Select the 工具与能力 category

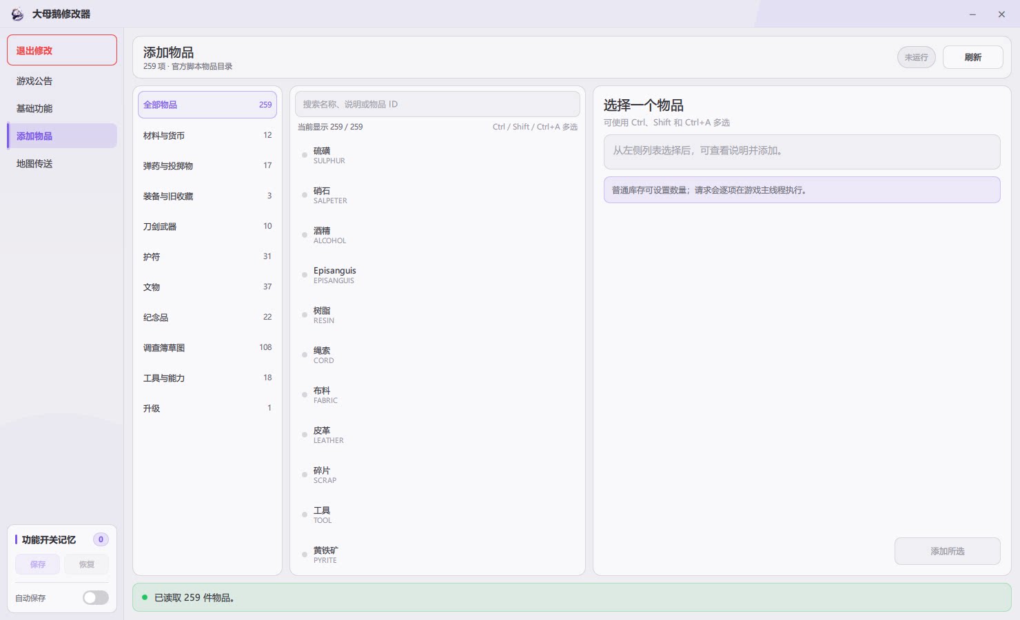pyautogui.click(x=207, y=378)
